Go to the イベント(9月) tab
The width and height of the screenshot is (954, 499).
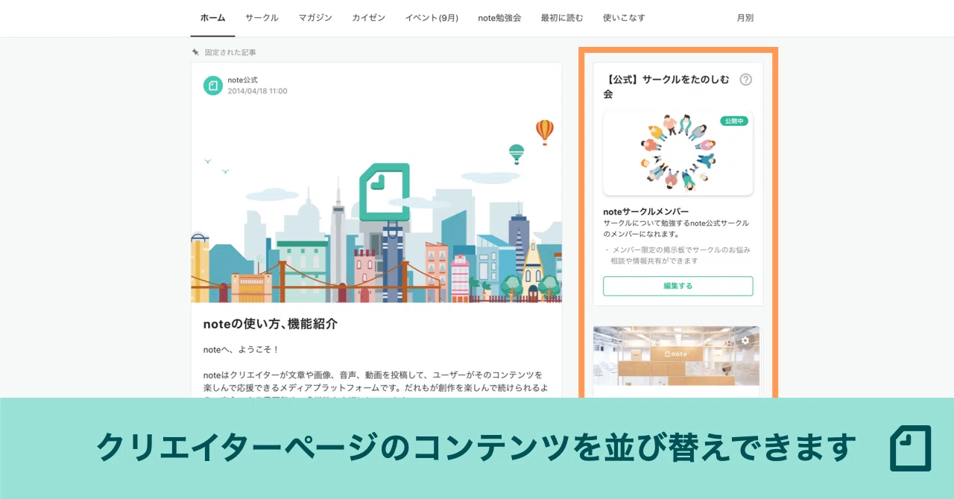[x=432, y=18]
